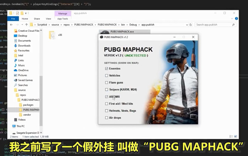Click the up-one-level arrow icon
Viewport: 248px width, 156px height.
coord(26,25)
